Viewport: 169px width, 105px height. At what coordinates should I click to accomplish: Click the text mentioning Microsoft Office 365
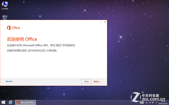tap(41, 45)
